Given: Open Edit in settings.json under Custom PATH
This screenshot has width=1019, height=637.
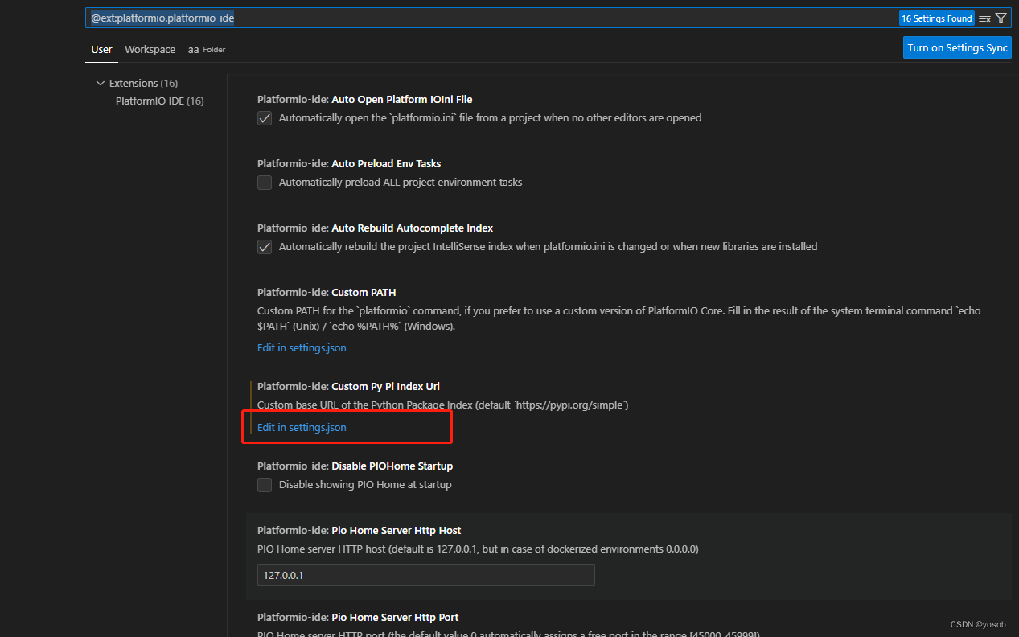Looking at the screenshot, I should click(x=302, y=348).
